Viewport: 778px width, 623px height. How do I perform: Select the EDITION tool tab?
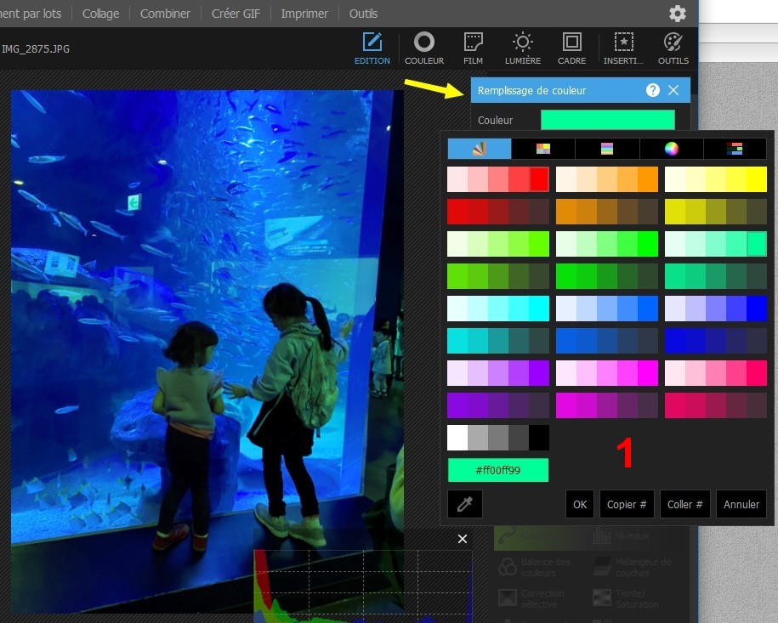coord(372,48)
